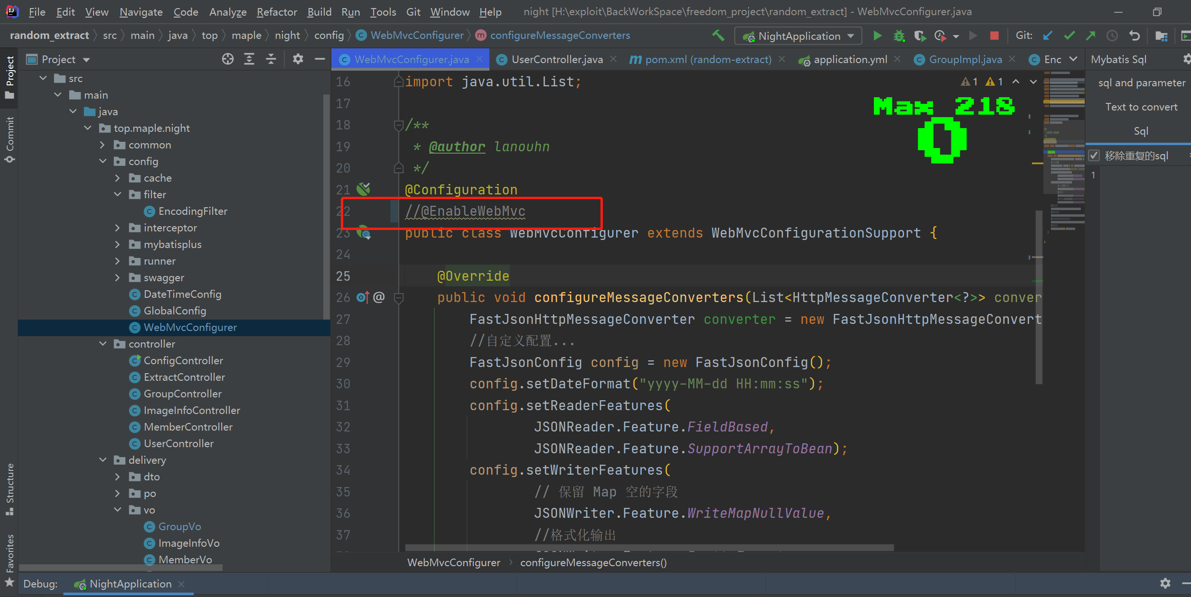
Task: Click the configureMessageConverters breadcrumb
Action: coord(560,35)
